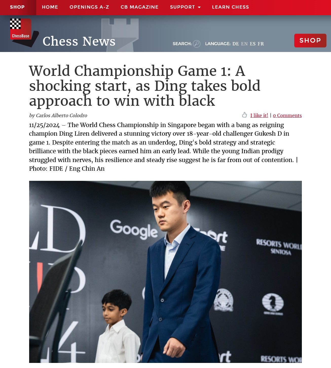
Task: Go to Home in navigation bar
Action: point(50,7)
